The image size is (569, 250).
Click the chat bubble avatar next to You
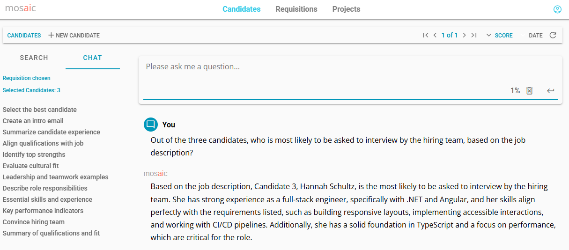[151, 125]
